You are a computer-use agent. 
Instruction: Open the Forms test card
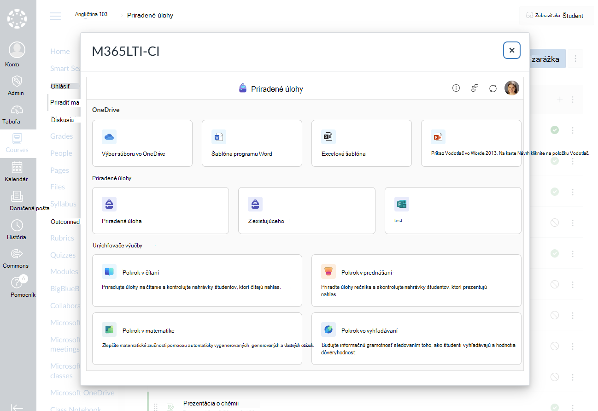coord(453,211)
